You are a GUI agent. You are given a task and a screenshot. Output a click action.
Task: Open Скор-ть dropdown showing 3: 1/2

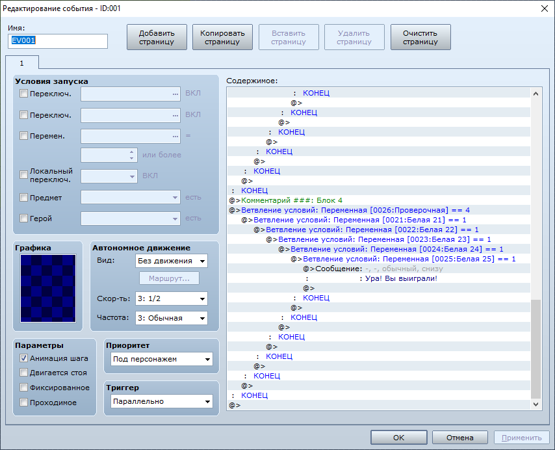(x=172, y=298)
